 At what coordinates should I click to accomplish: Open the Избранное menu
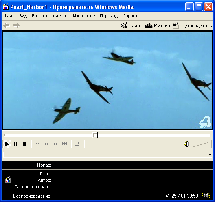pos(84,16)
